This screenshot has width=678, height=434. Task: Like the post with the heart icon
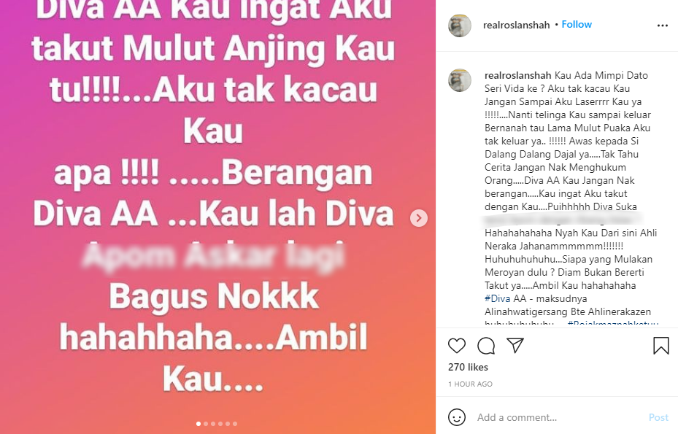[457, 346]
